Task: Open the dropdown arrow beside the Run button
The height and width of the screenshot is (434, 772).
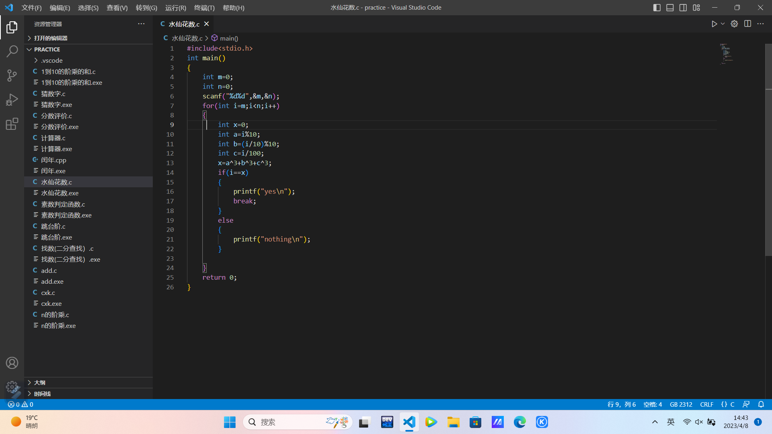Action: point(723,24)
